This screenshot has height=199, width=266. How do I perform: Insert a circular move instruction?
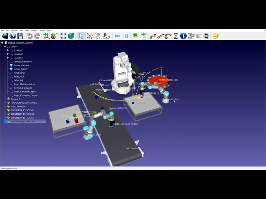pos(168,36)
